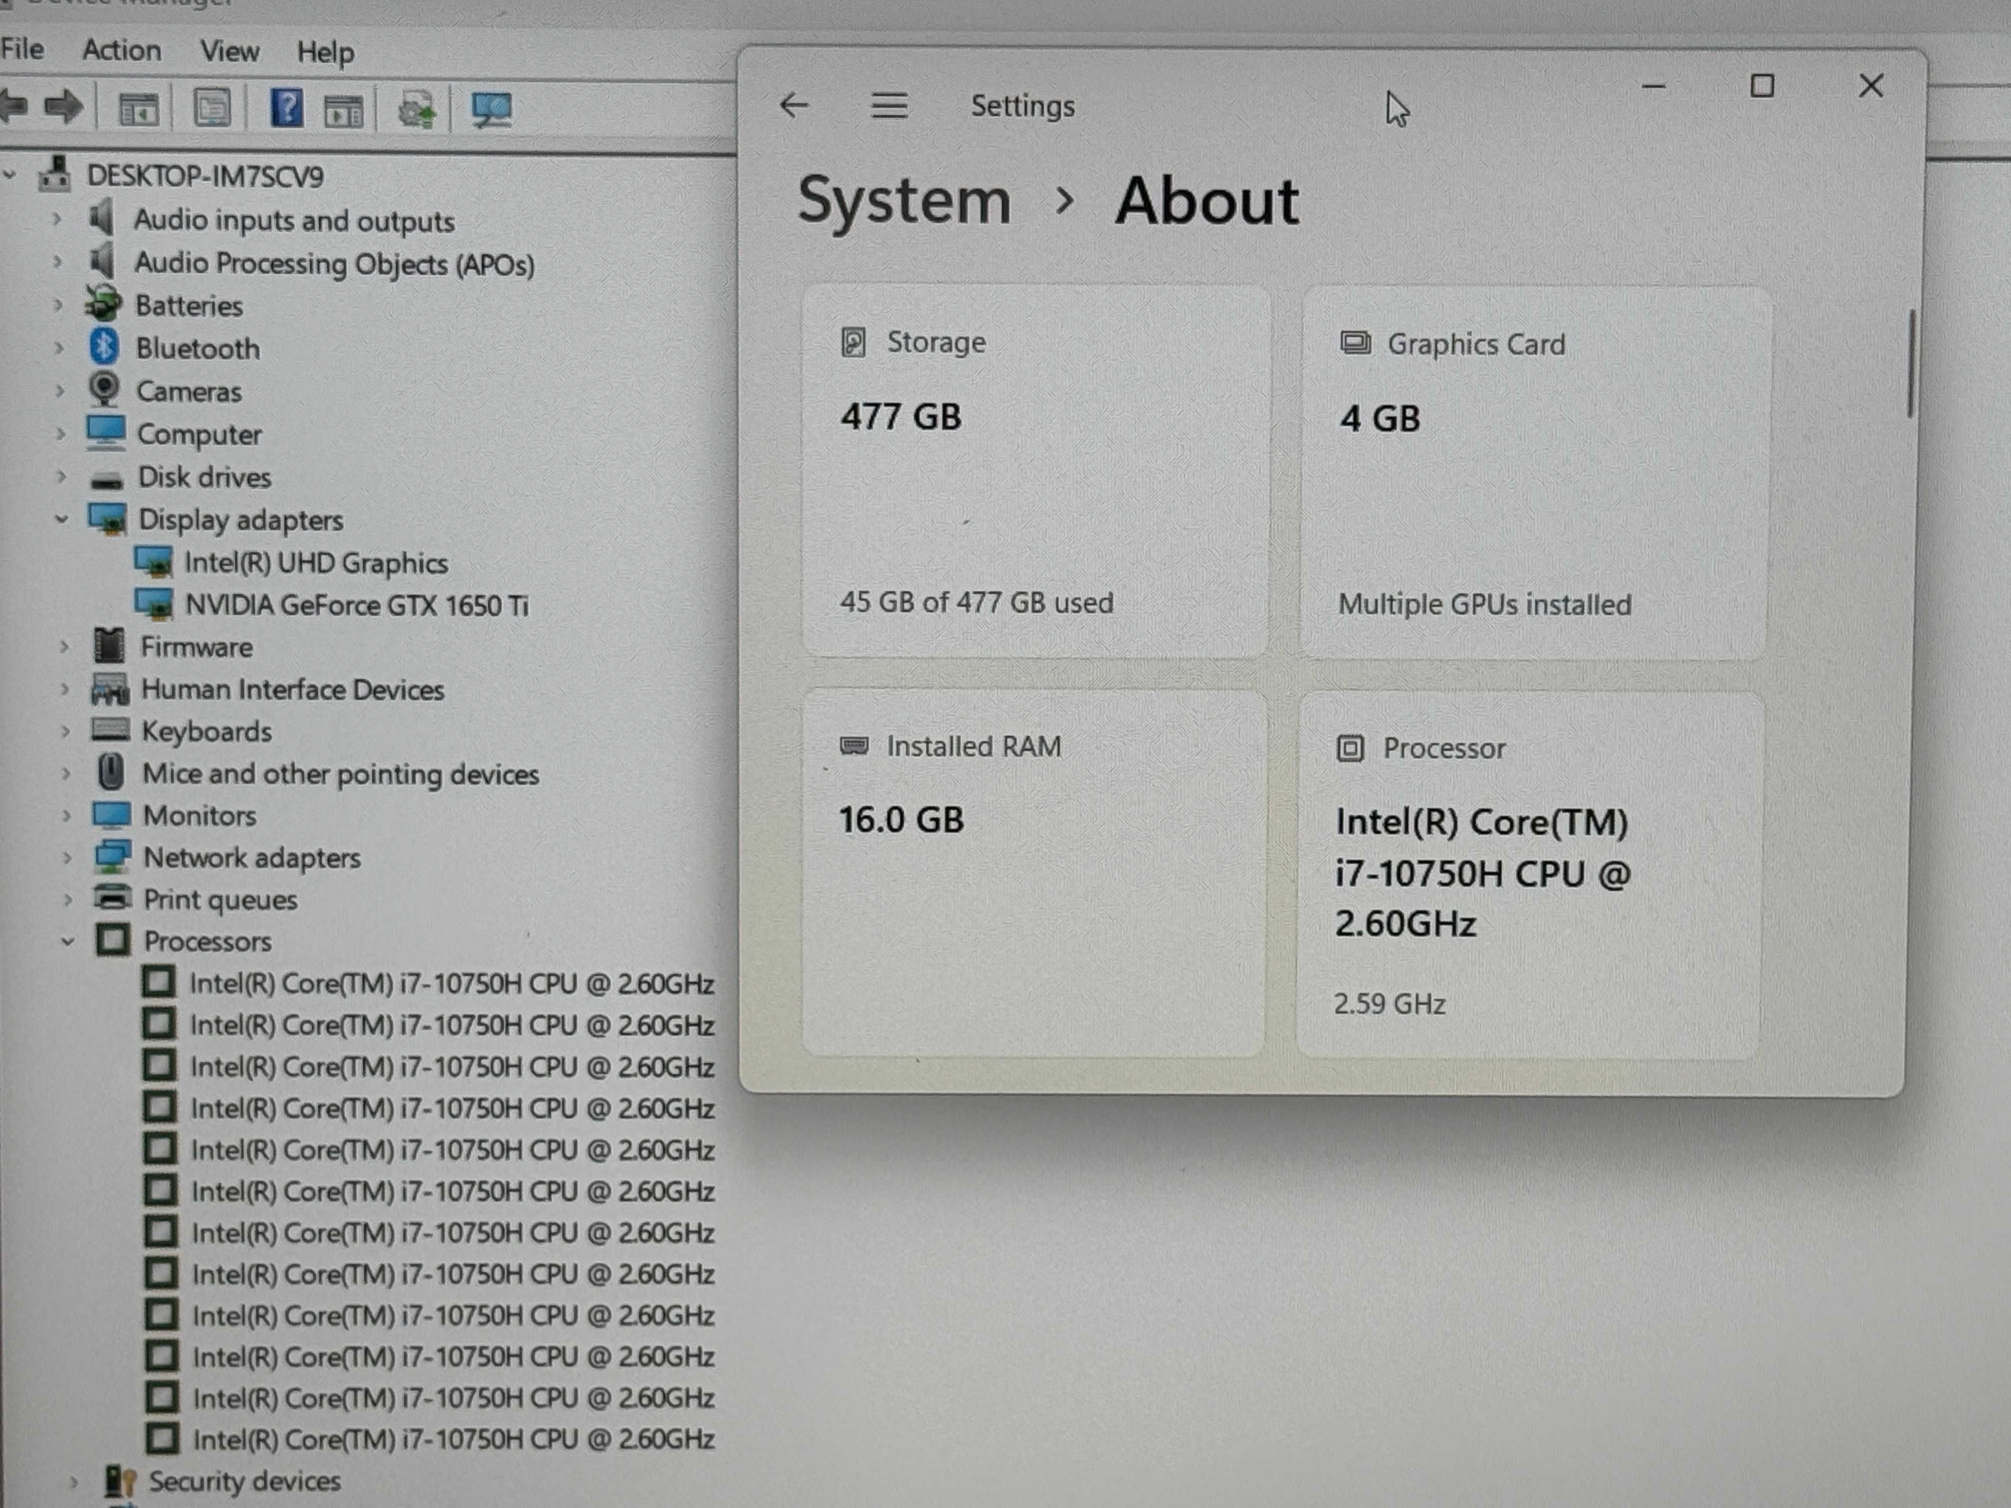Expand the Batteries category chevron
The image size is (2011, 1508).
58,305
